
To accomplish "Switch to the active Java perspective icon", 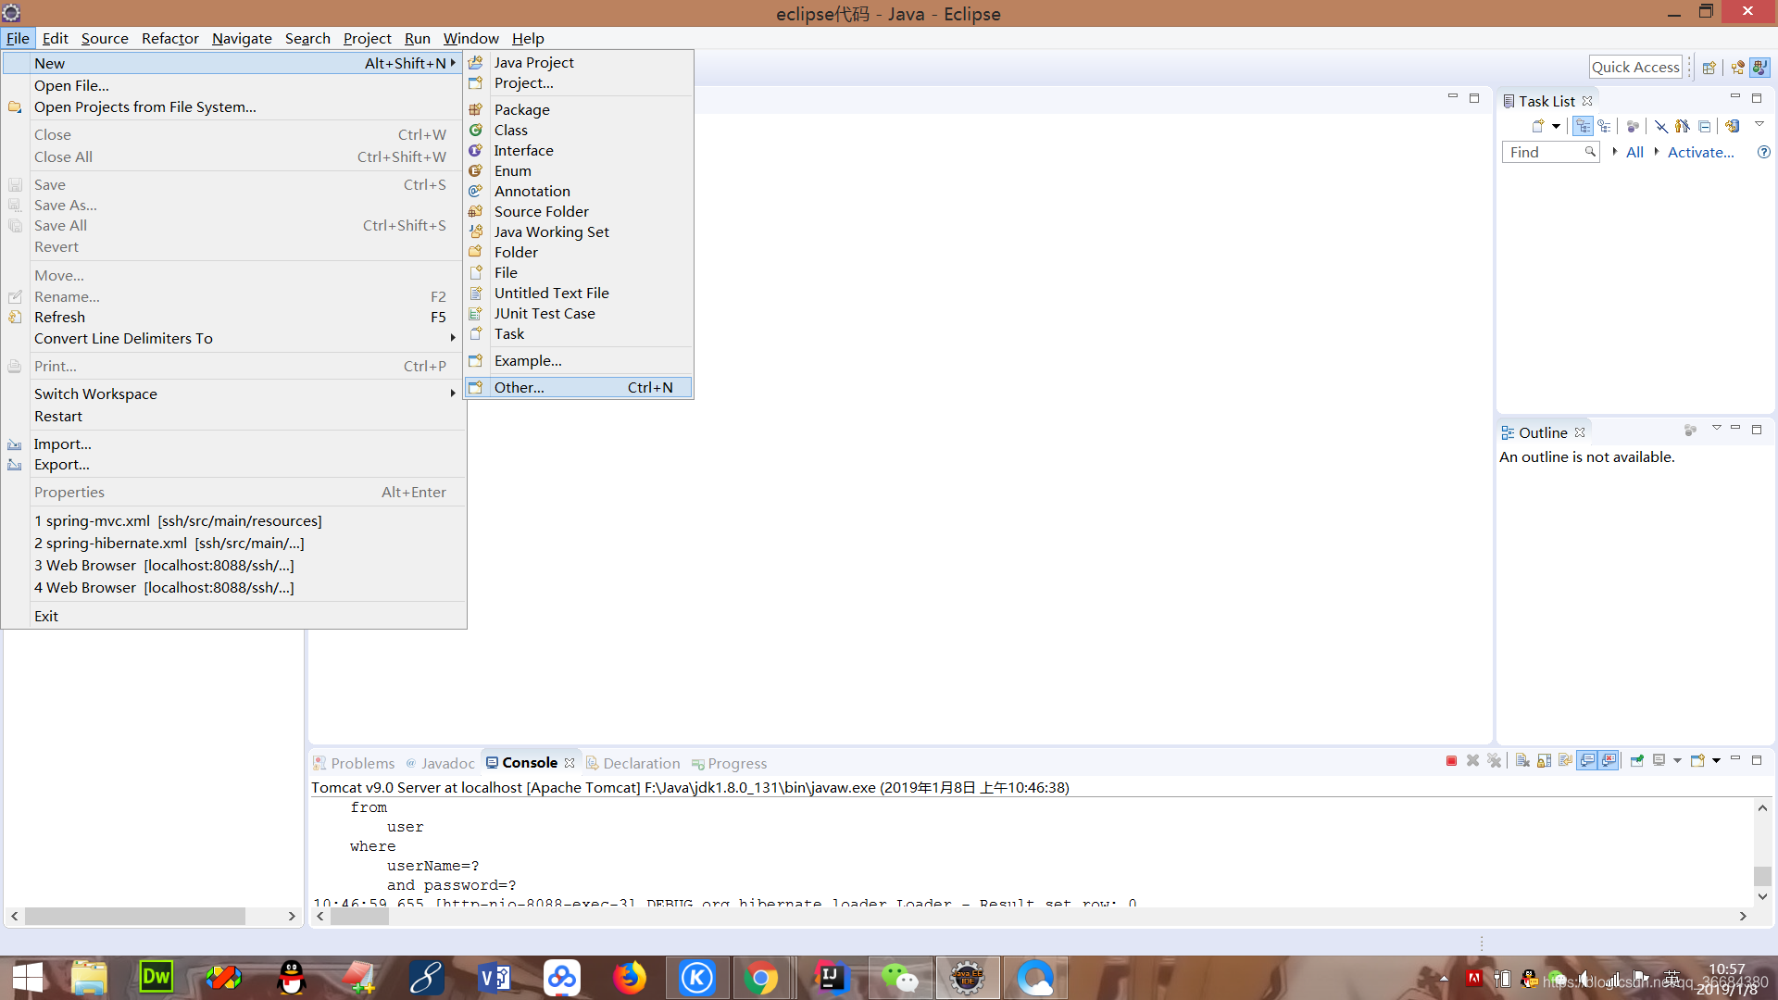I will (x=1759, y=68).
